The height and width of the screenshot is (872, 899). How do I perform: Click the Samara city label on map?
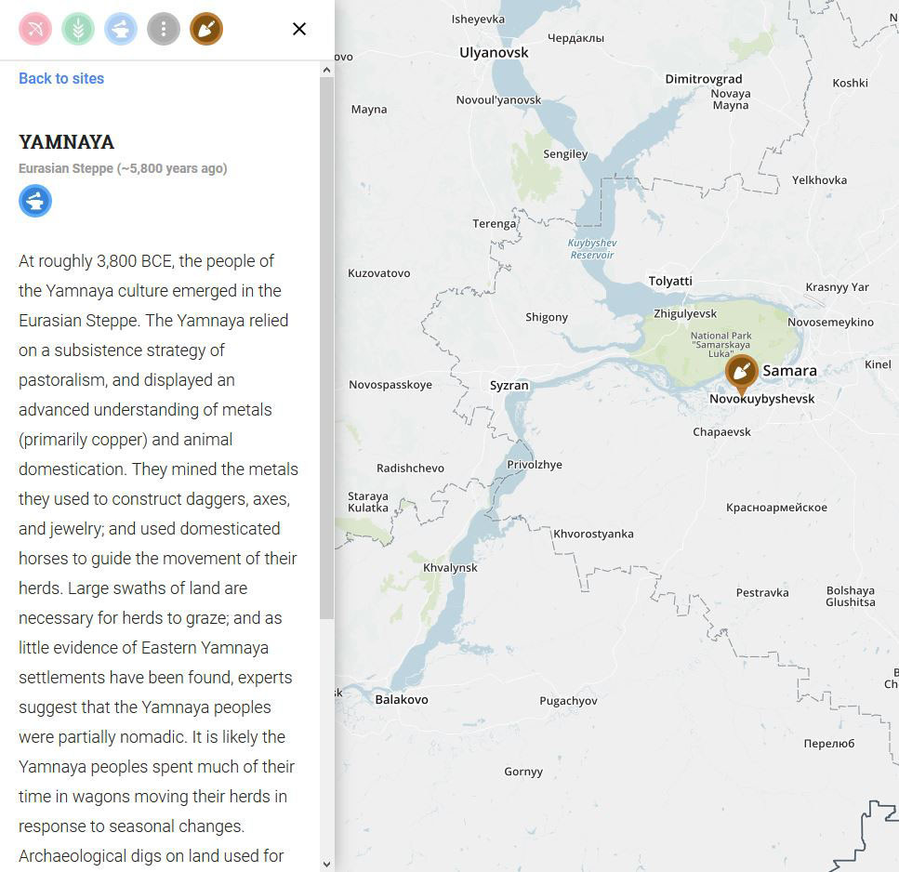click(789, 371)
